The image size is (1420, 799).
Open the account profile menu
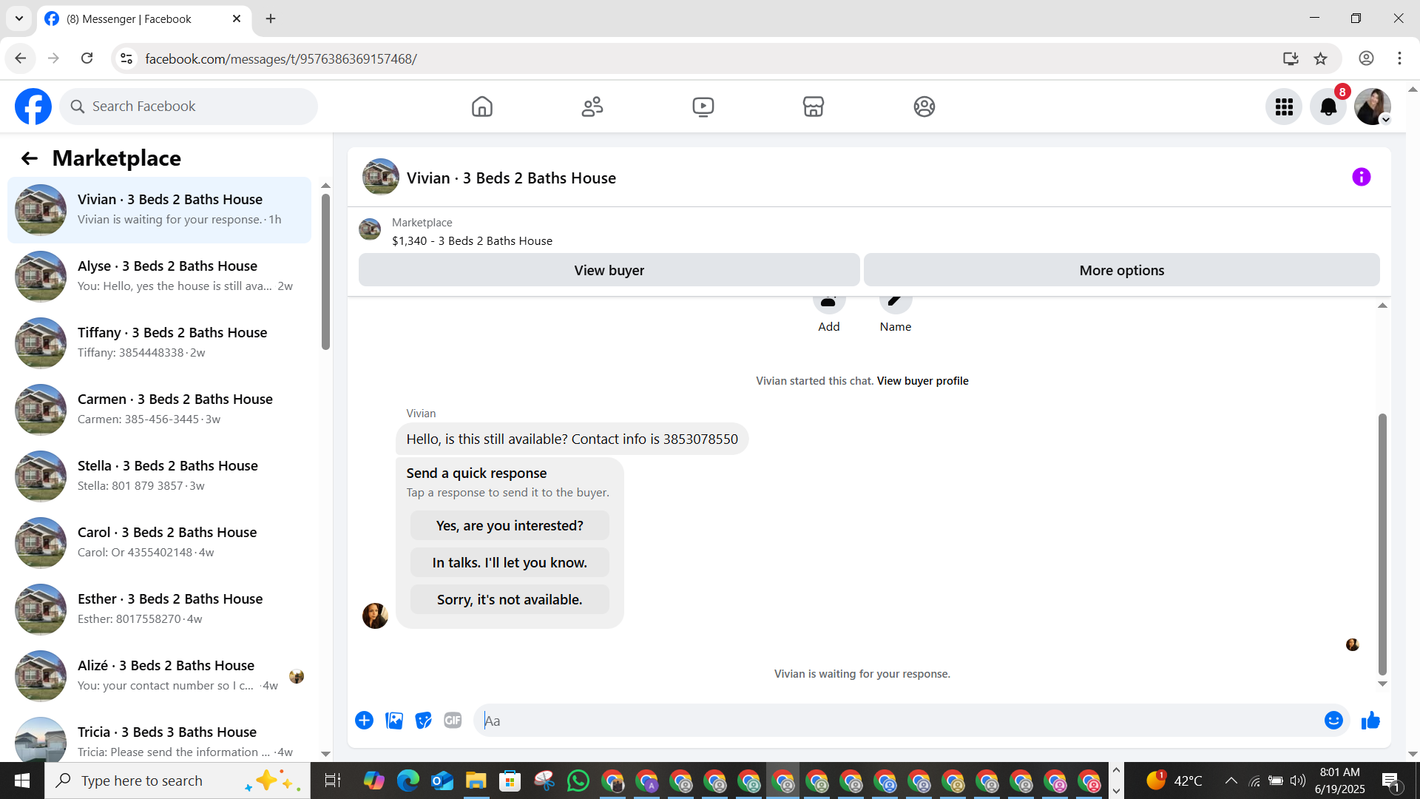(1373, 107)
